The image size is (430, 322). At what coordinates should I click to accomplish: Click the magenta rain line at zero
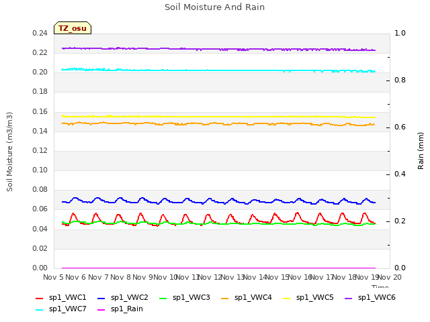[218, 268]
